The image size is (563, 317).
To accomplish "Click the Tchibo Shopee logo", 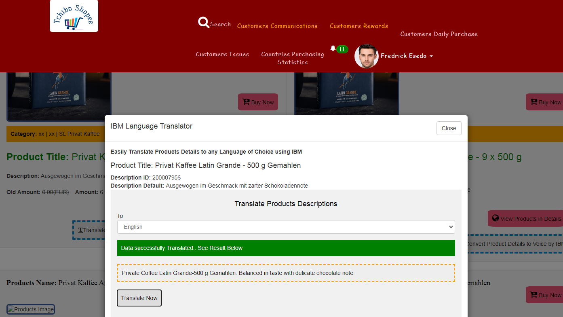I will pyautogui.click(x=74, y=16).
